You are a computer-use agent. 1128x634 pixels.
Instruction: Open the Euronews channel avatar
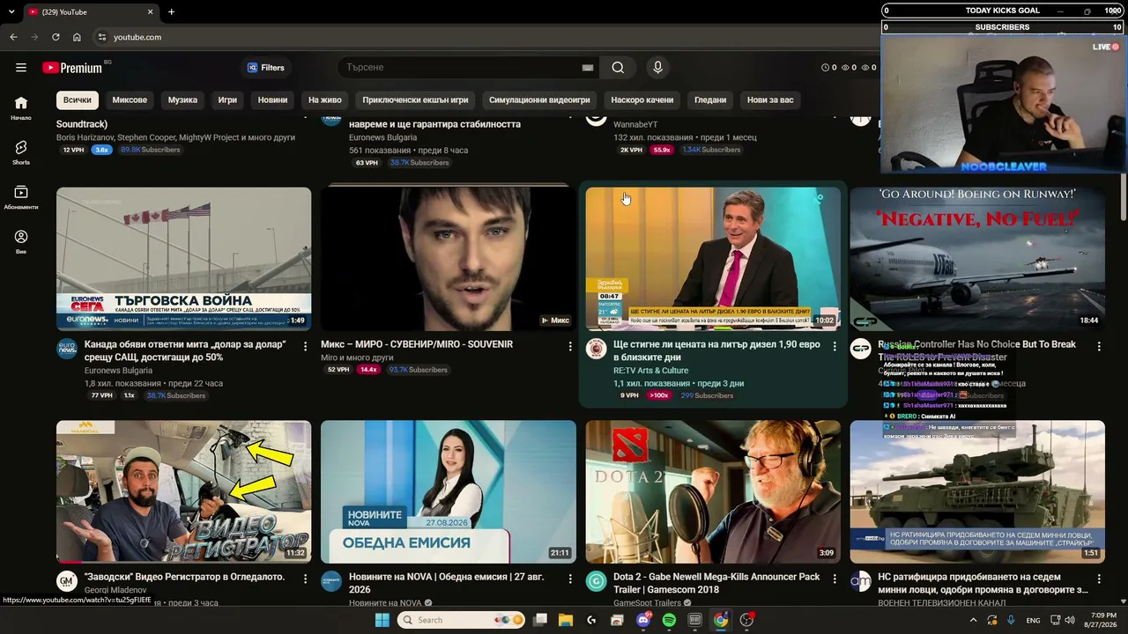point(67,349)
